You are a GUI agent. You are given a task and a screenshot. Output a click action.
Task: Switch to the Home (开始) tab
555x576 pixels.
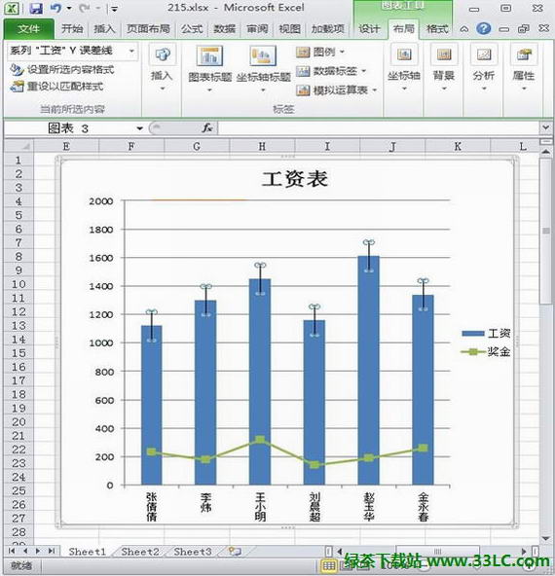click(72, 29)
